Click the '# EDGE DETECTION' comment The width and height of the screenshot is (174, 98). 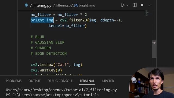tap(49, 54)
